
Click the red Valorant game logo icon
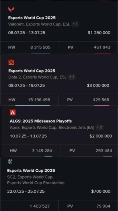coord(11,9)
